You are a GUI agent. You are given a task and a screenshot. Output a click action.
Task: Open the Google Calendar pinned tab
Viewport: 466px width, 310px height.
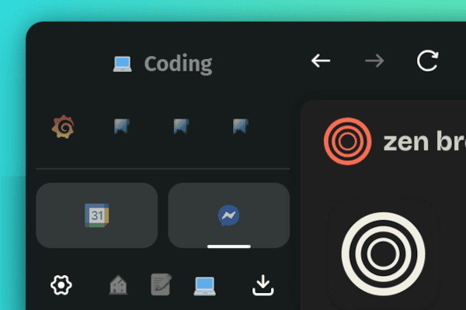coord(96,215)
